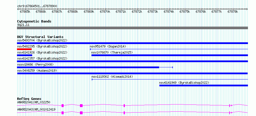Click second magenta exon of ANKRD20A1
Viewport: 256px width, 116px height.
click(x=81, y=106)
